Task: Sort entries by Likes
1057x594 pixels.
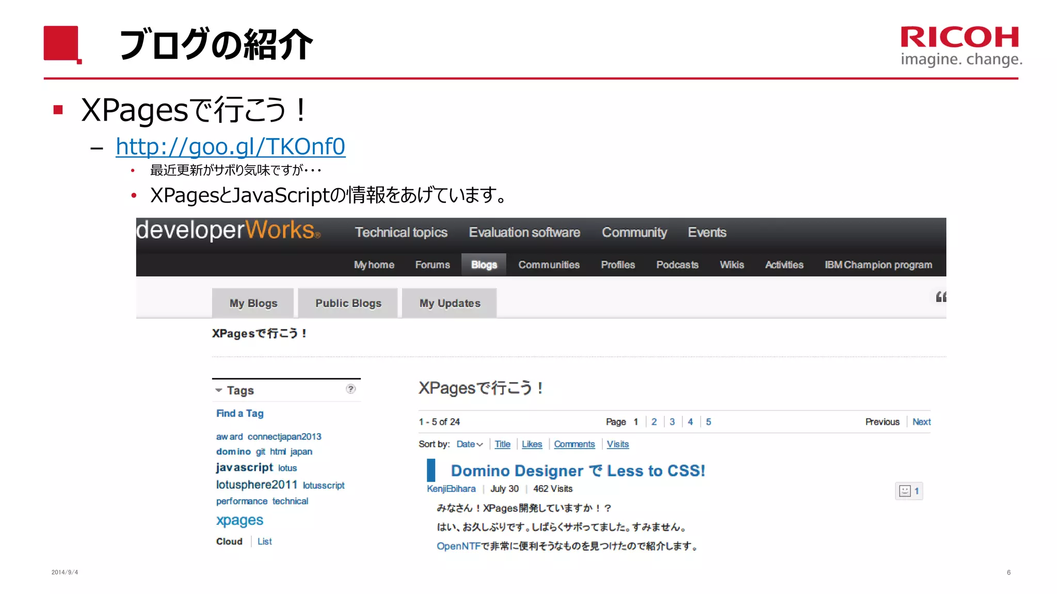Action: (x=532, y=444)
